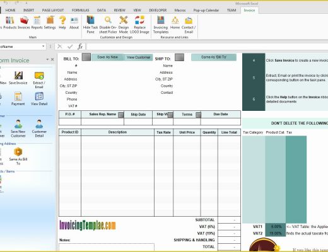The image size is (328, 252).
Task: Click the View Customer button
Action: [138, 57]
